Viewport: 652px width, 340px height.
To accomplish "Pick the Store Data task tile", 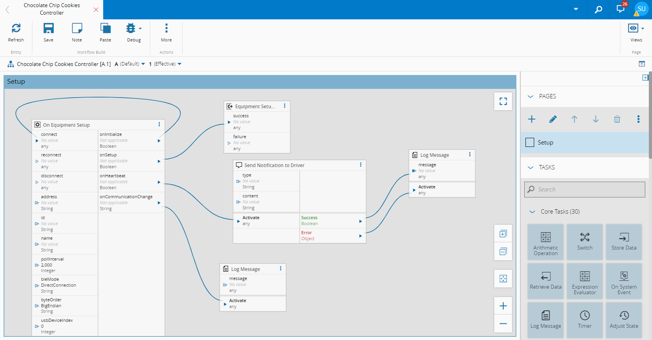I will click(x=624, y=242).
